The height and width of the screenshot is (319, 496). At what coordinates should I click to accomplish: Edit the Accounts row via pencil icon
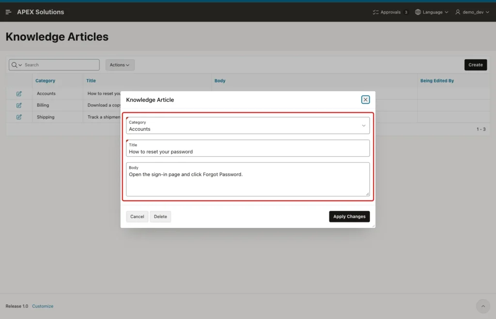[x=19, y=94]
